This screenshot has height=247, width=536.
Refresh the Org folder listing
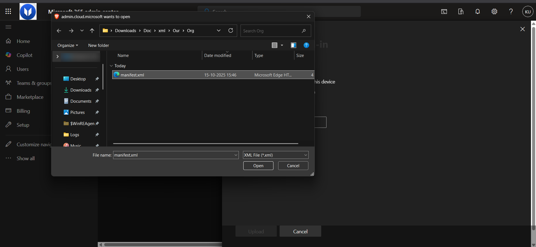[231, 30]
